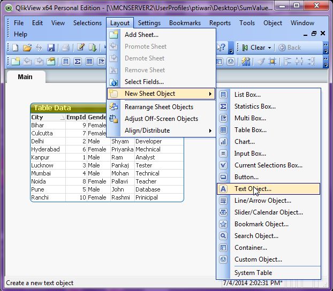The width and height of the screenshot is (333, 291).
Task: Choose Multi Box... from the submenu
Action: pyautogui.click(x=268, y=118)
